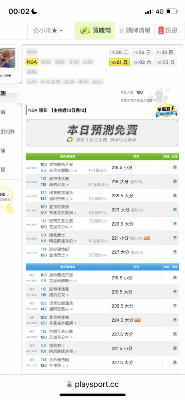Switch to the NHL冰球 tab
The image size is (185, 400).
pyautogui.click(x=50, y=82)
